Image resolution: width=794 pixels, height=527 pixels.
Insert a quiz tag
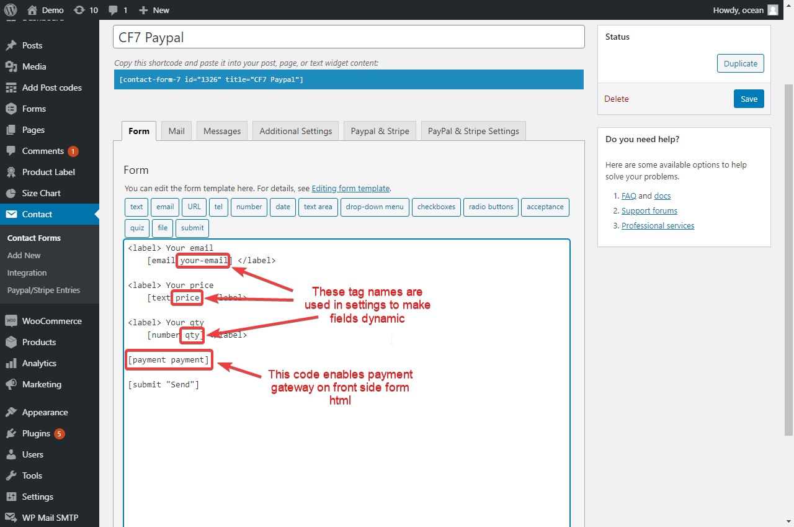(x=137, y=228)
